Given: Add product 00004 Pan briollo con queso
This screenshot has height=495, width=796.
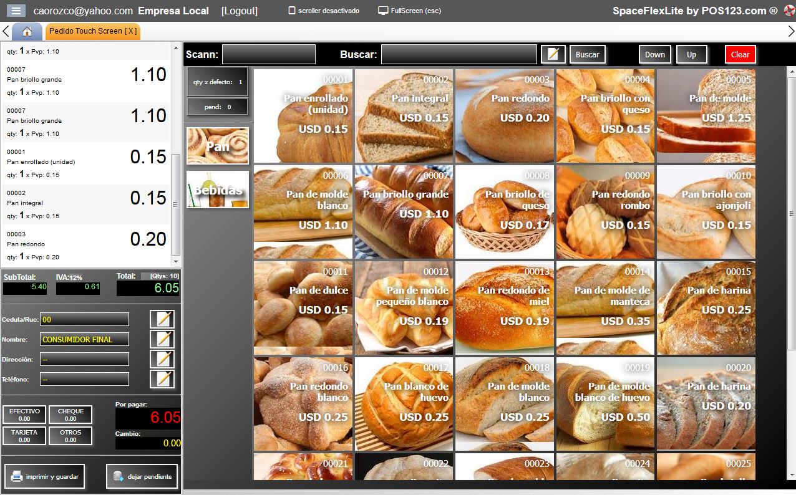Looking at the screenshot, I should (x=606, y=116).
